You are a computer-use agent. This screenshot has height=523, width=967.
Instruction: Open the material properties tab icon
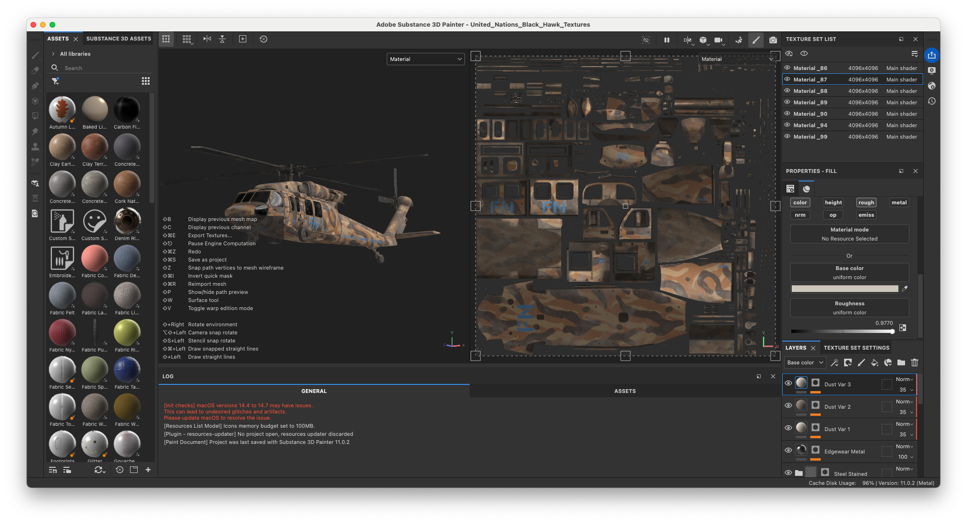806,189
